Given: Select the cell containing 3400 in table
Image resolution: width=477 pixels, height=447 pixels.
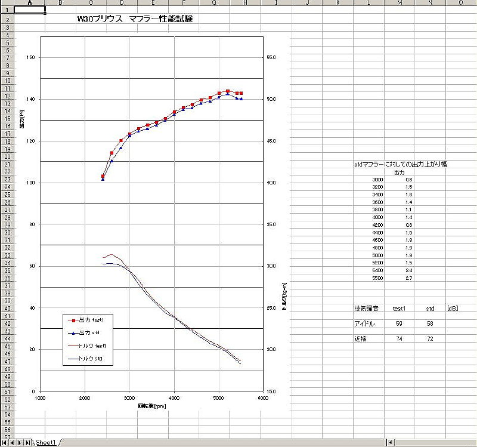Looking at the screenshot, I should coord(368,195).
